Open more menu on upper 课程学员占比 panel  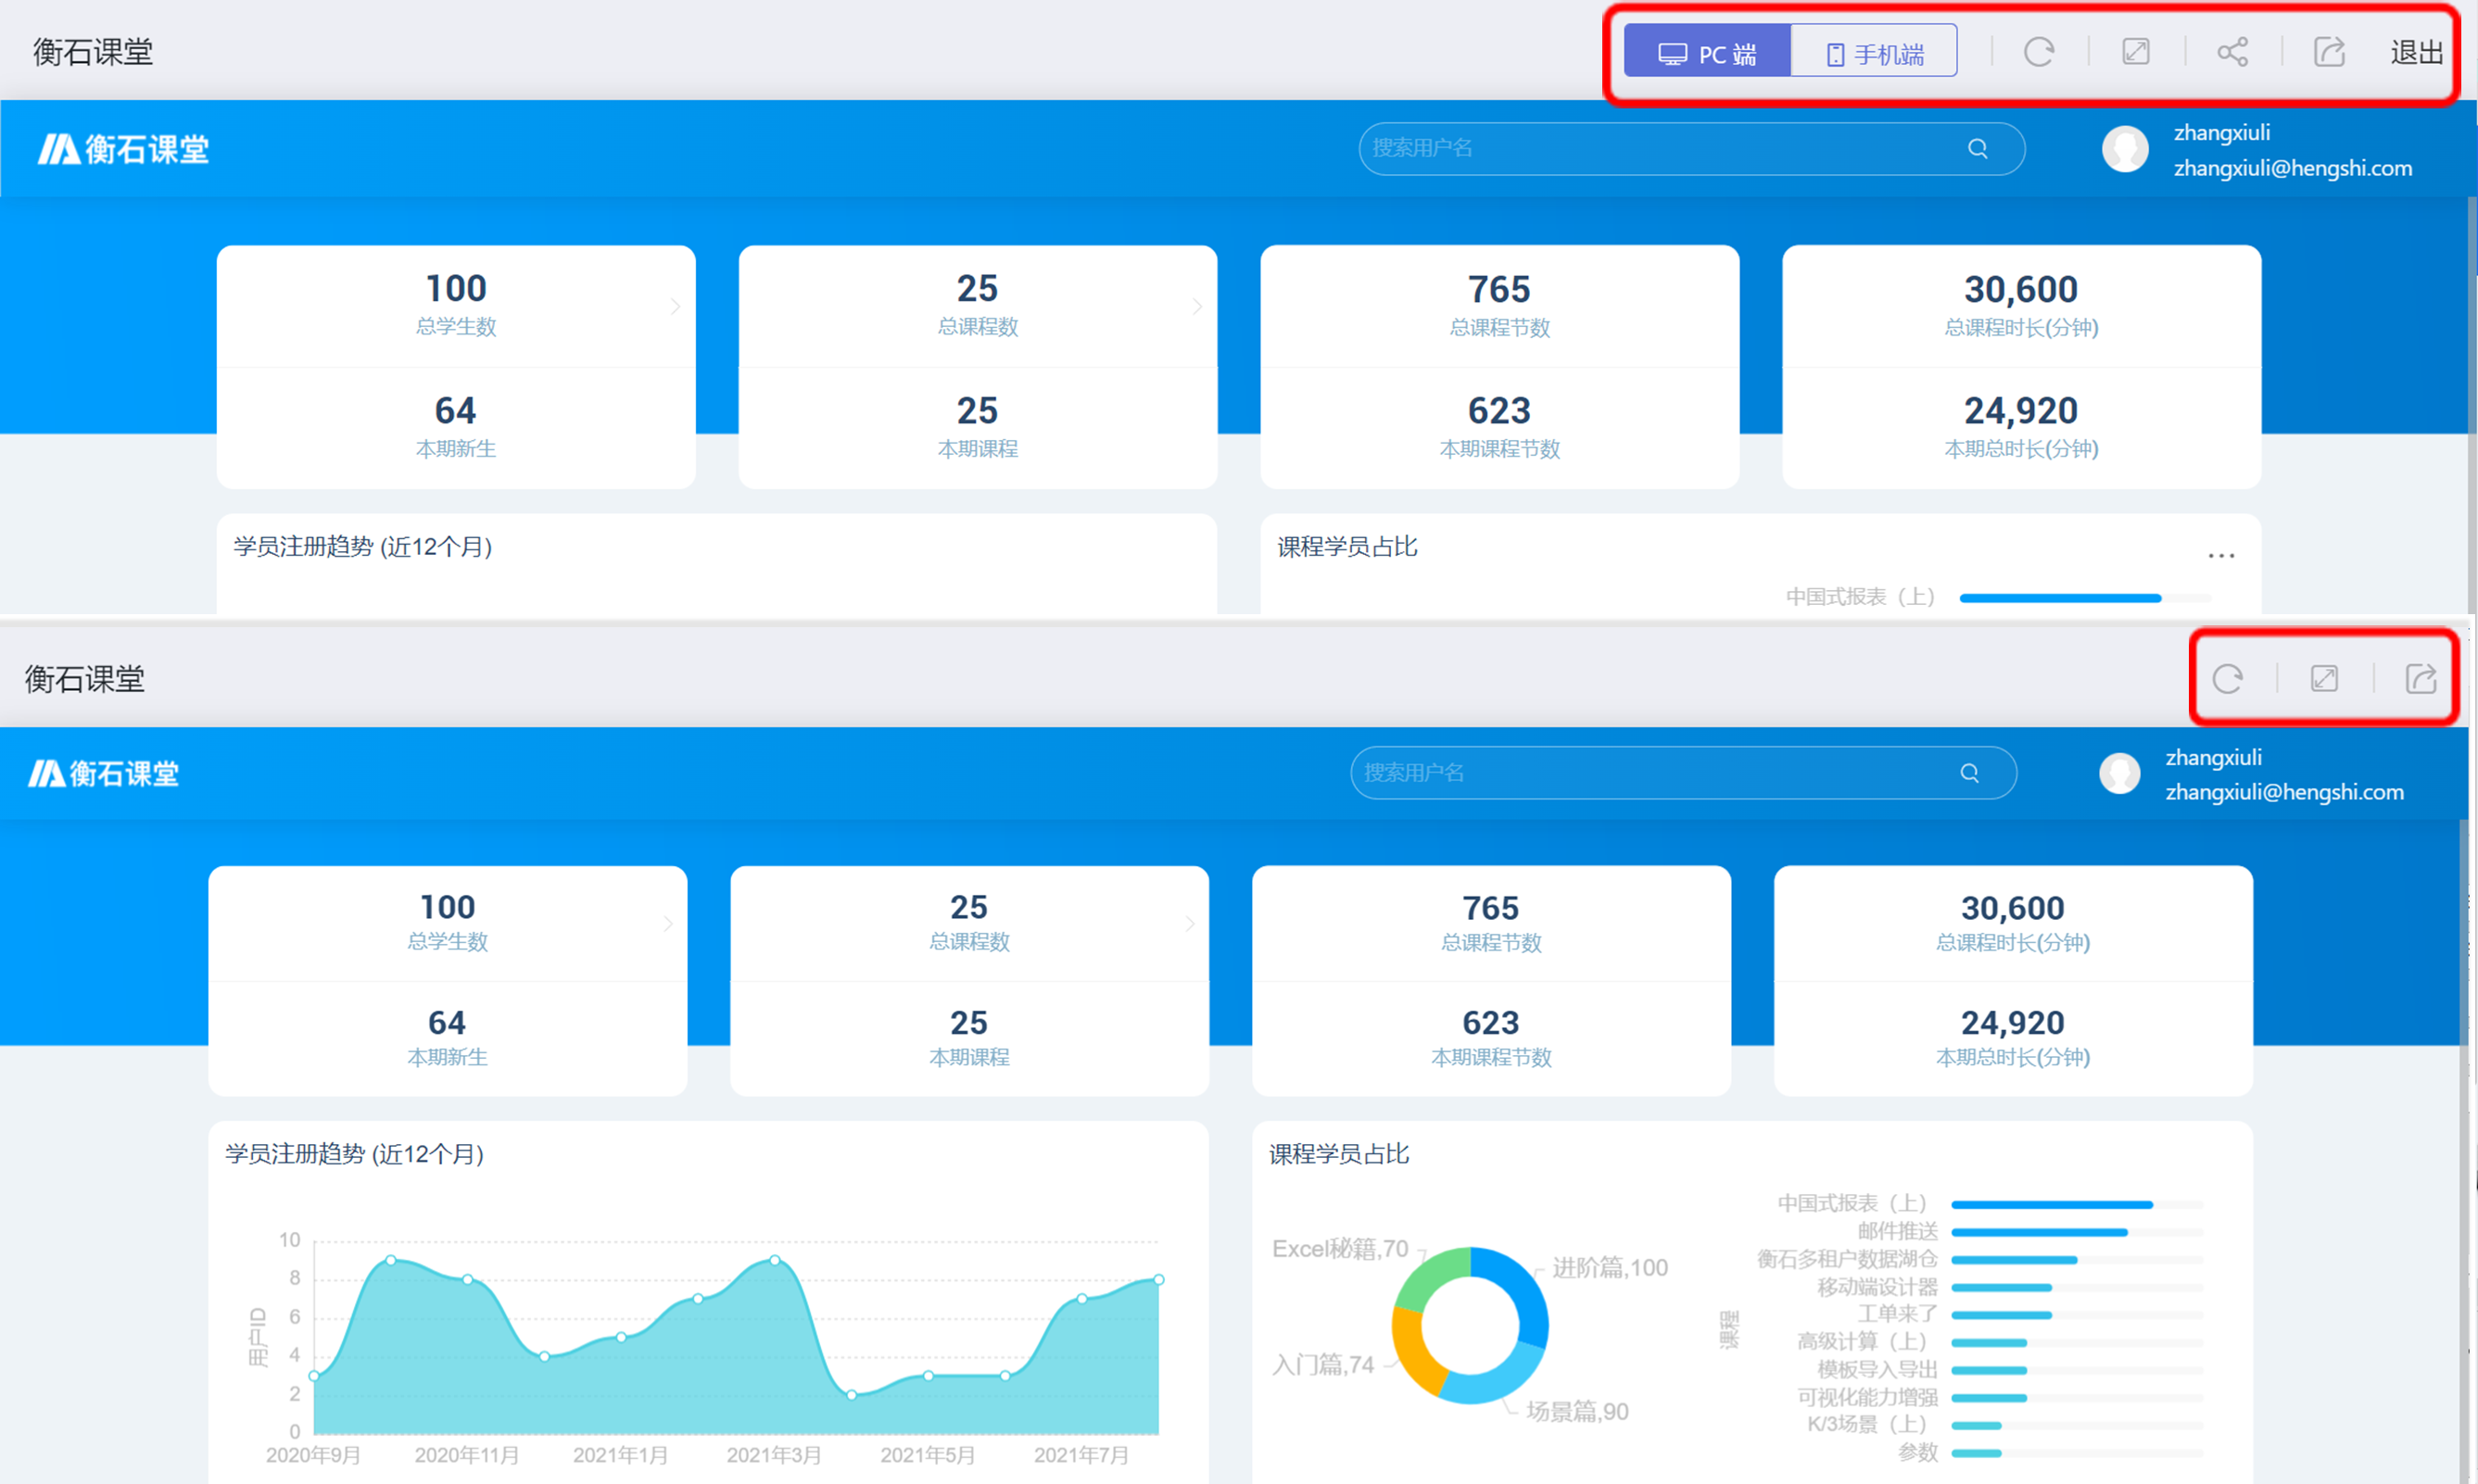(x=2221, y=556)
